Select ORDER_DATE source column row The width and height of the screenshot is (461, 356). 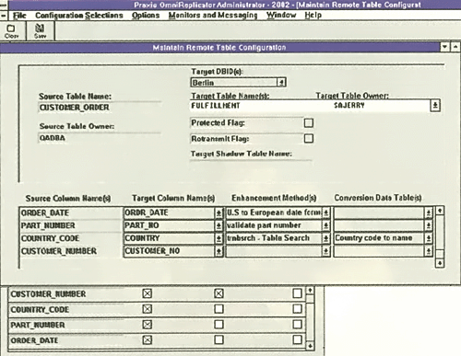pos(71,212)
